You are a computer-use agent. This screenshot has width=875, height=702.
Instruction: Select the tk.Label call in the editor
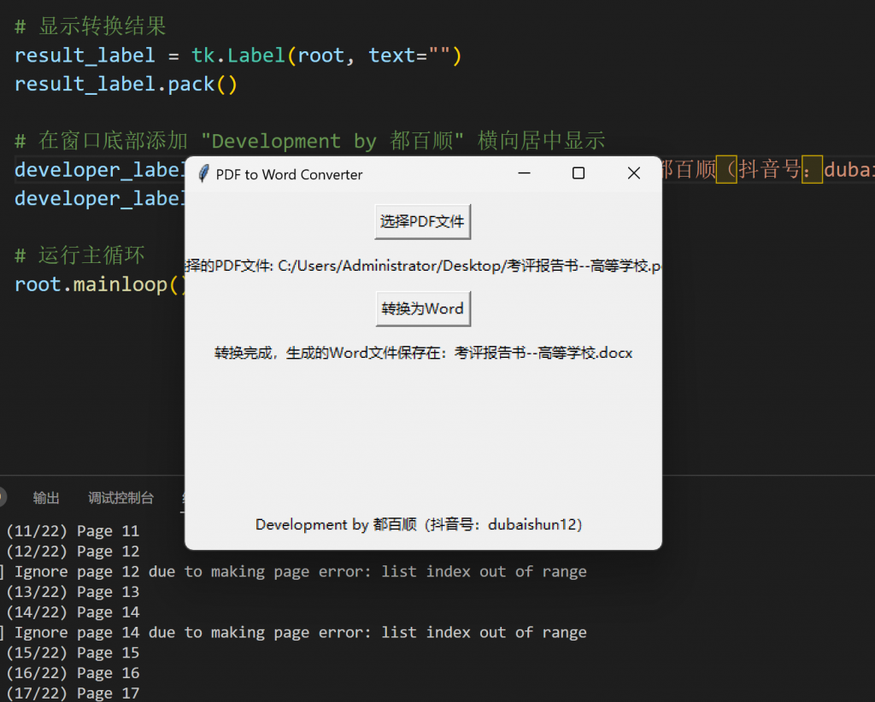238,55
